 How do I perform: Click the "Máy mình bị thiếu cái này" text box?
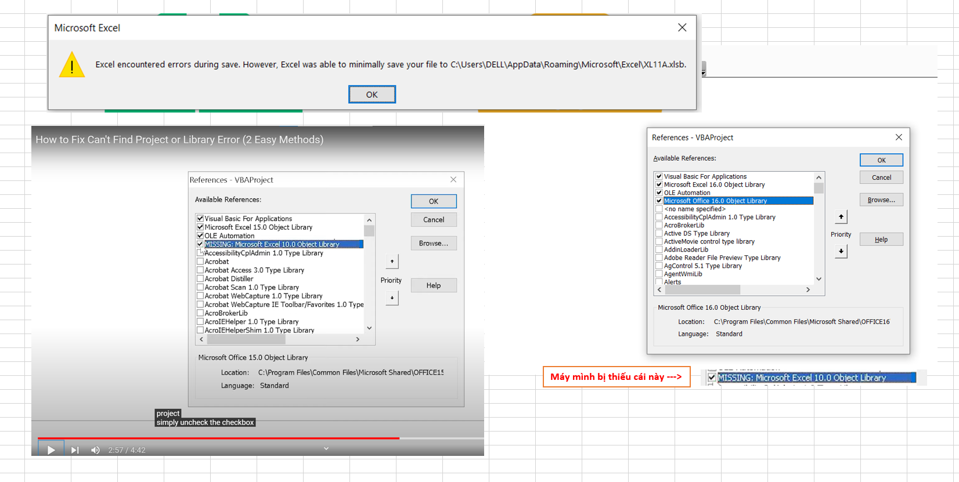[x=616, y=376]
